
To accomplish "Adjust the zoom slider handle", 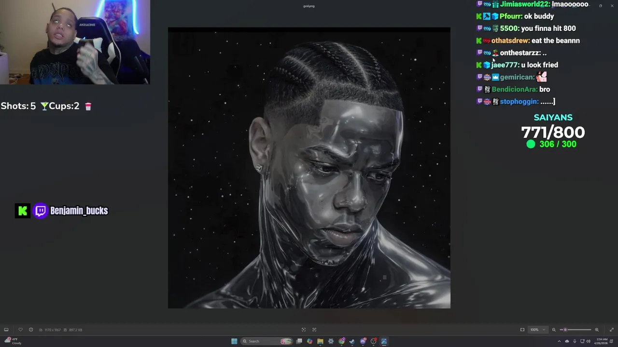I will (565, 330).
